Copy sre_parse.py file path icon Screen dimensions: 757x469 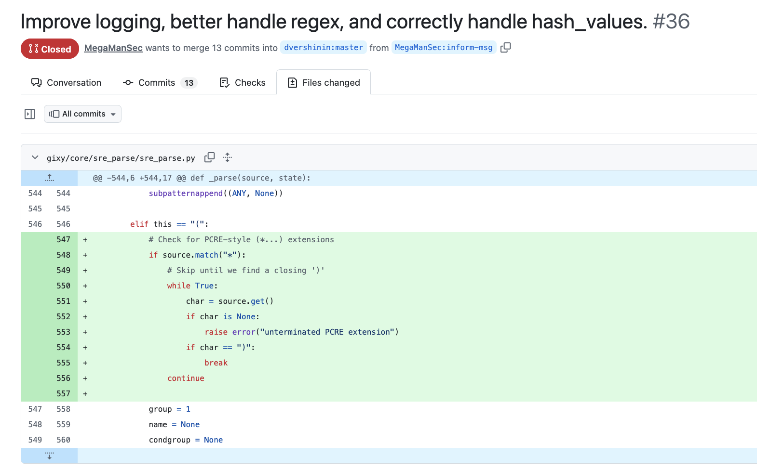pyautogui.click(x=209, y=157)
